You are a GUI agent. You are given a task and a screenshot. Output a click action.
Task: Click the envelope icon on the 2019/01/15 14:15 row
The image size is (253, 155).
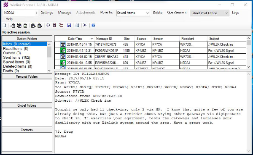coord(63,45)
